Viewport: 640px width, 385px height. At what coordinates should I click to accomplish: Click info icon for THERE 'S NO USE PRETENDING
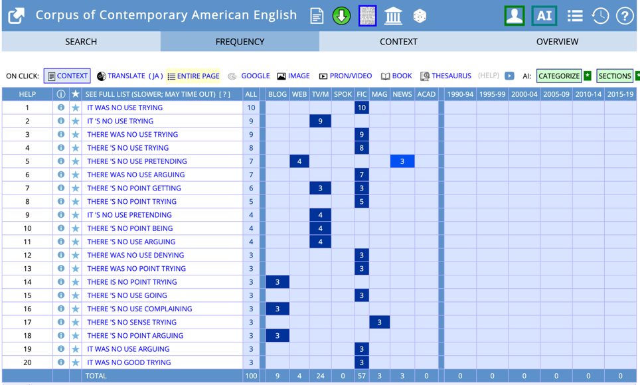coord(61,161)
